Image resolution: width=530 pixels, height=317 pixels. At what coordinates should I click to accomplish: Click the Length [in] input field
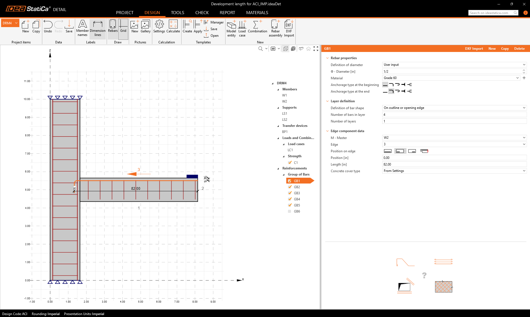point(454,164)
